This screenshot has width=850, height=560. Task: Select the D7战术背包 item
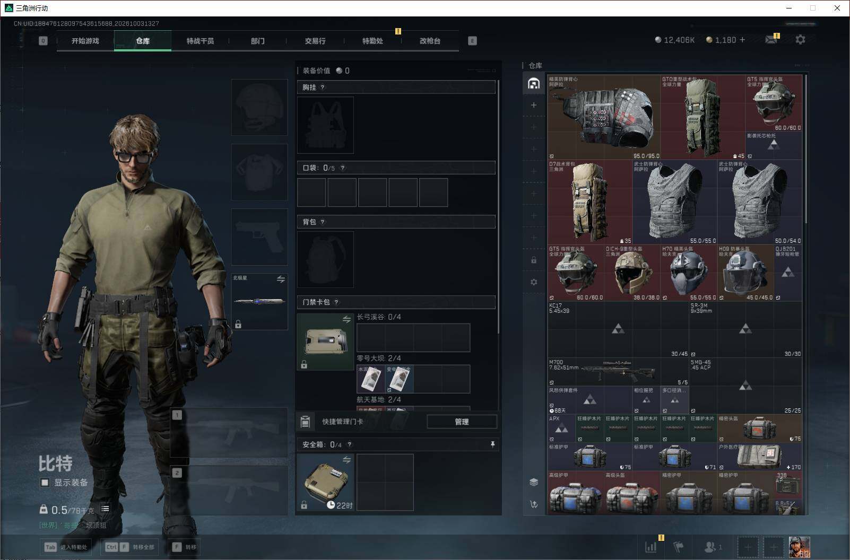pos(590,202)
